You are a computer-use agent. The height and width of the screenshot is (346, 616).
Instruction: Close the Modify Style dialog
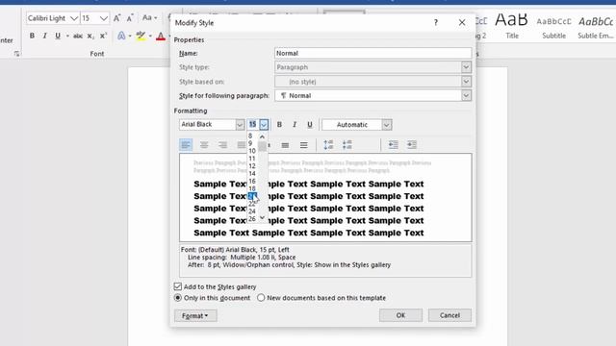tap(462, 23)
